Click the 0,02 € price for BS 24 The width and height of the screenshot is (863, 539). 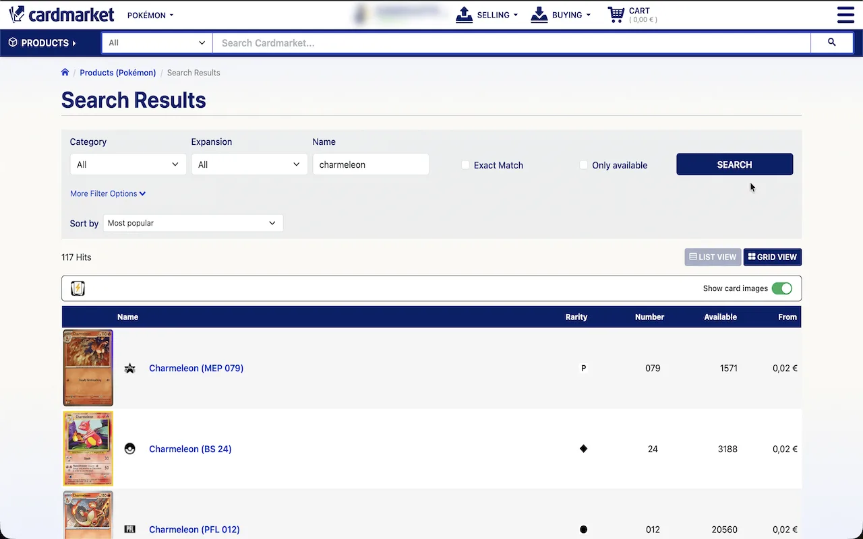tap(785, 449)
